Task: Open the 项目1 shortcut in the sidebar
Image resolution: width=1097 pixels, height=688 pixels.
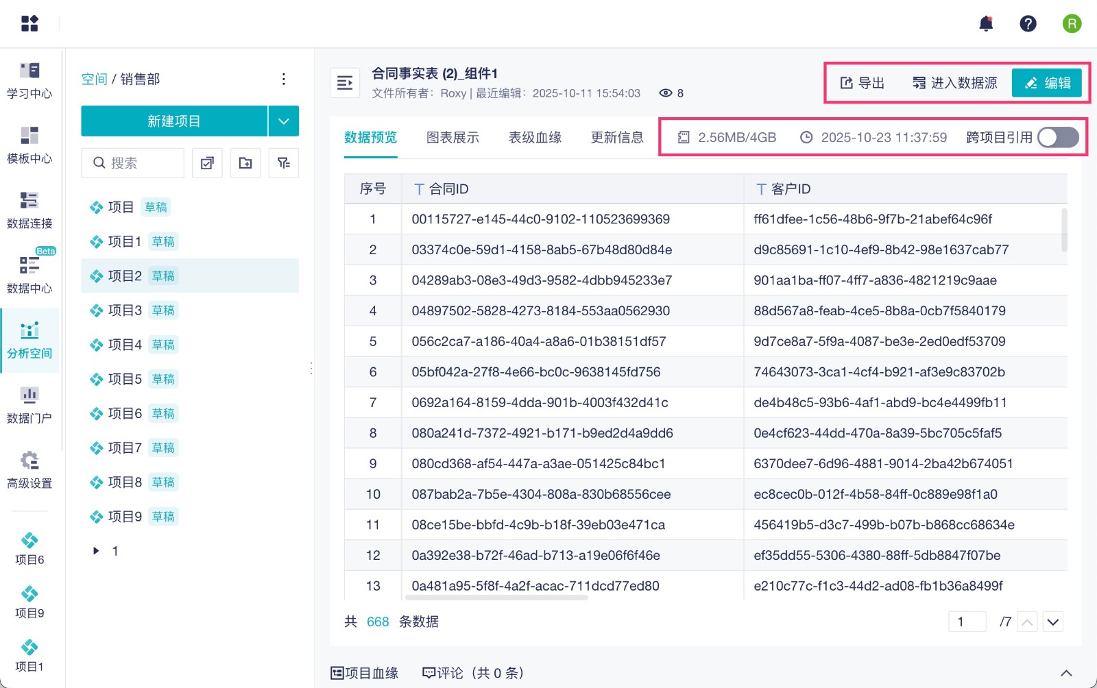Action: [29, 656]
